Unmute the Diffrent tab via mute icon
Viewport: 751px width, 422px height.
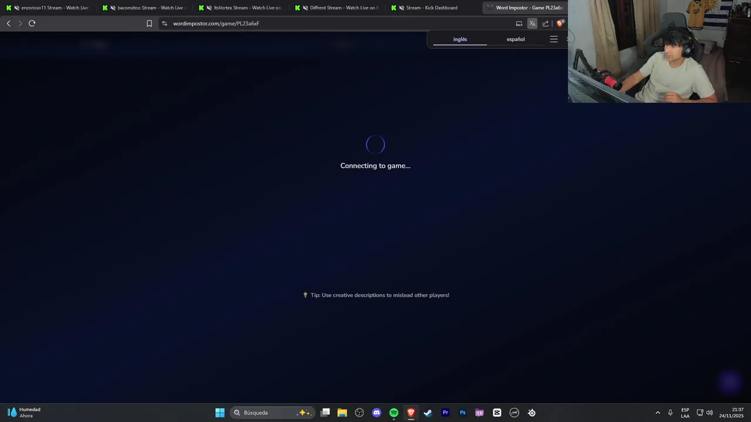click(x=305, y=8)
